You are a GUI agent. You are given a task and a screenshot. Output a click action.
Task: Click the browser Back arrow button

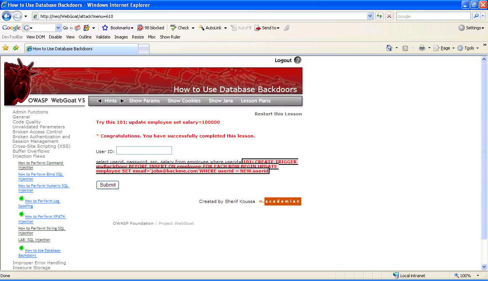pos(6,16)
